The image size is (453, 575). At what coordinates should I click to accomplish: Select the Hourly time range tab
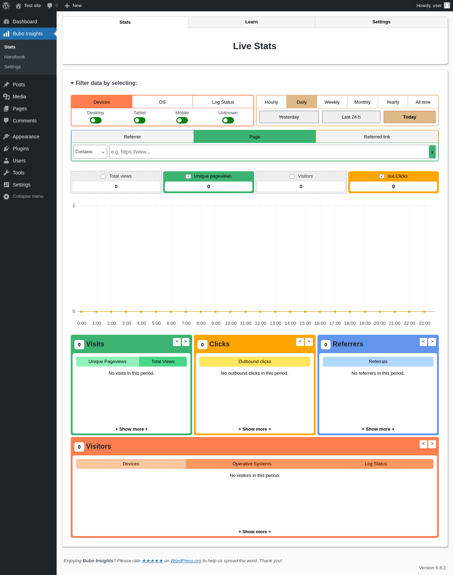tap(271, 102)
